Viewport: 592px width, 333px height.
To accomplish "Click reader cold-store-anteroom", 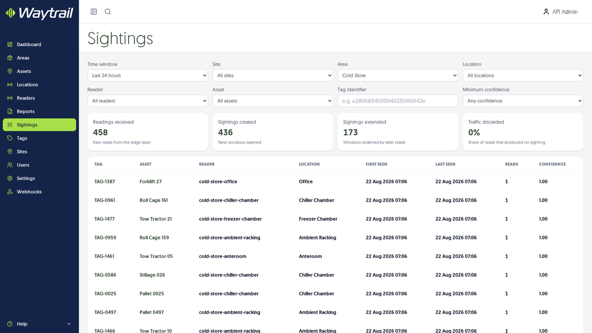I will tap(222, 256).
